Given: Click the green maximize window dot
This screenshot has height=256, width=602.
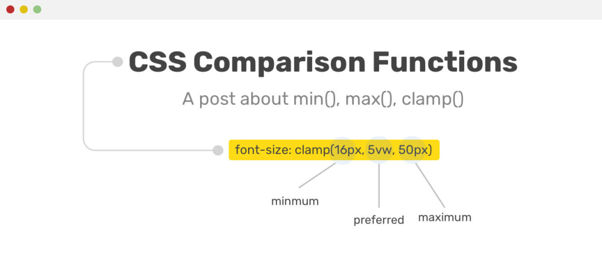Looking at the screenshot, I should (37, 9).
